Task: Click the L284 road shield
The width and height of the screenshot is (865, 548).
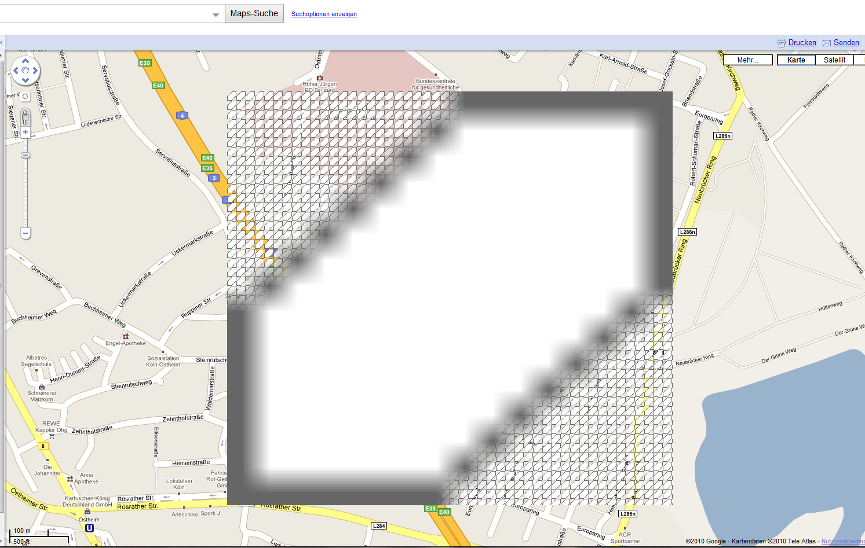Action: click(x=379, y=526)
